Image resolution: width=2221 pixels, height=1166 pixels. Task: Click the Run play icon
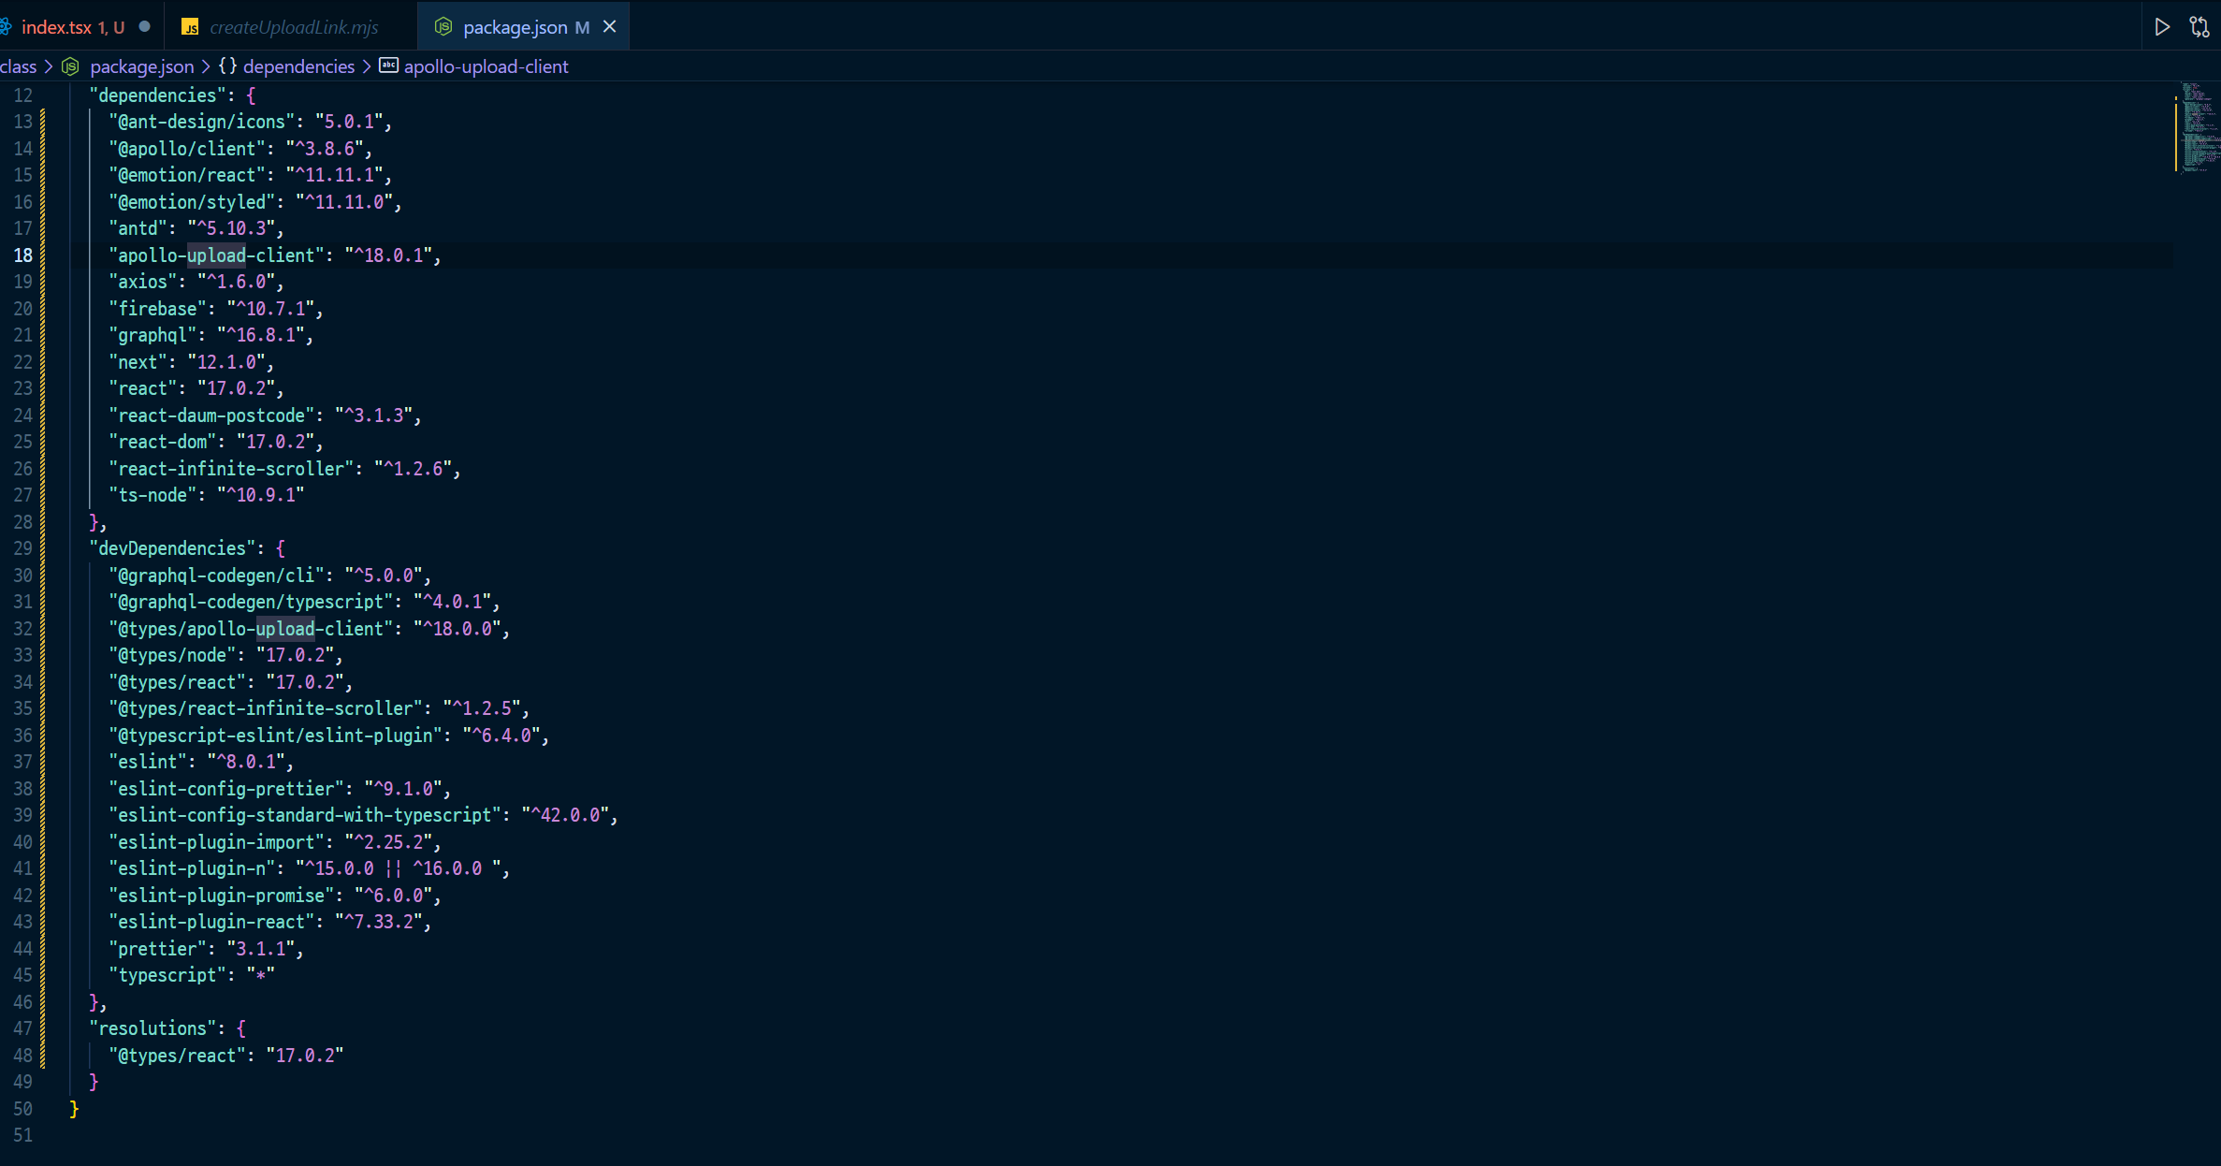2161,27
